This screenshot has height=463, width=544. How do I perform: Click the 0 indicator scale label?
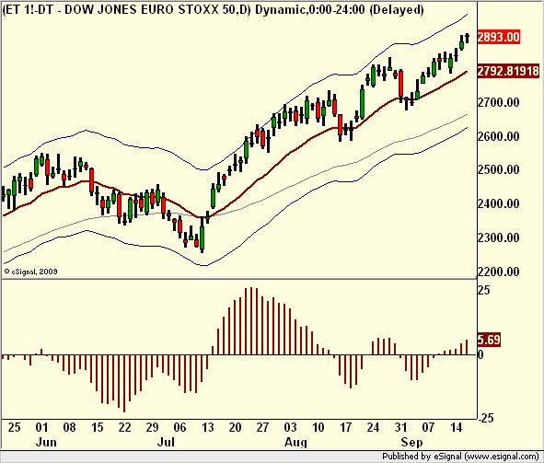(480, 354)
